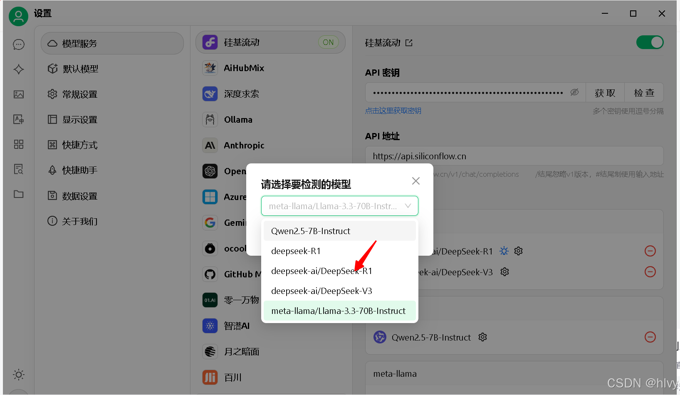The width and height of the screenshot is (680, 395).
Task: Open the knowledge base sidebar icon
Action: (x=19, y=169)
